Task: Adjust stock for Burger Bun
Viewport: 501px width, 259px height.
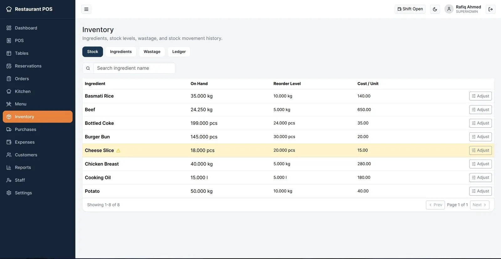Action: (x=480, y=137)
